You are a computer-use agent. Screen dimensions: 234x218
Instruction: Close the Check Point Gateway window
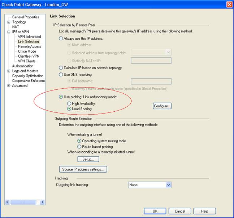(x=229, y=4)
